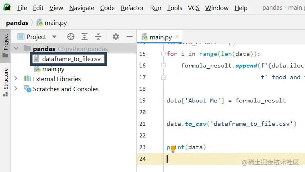The image size is (305, 172).
Task: Open the Run menu
Action: [156, 8]
